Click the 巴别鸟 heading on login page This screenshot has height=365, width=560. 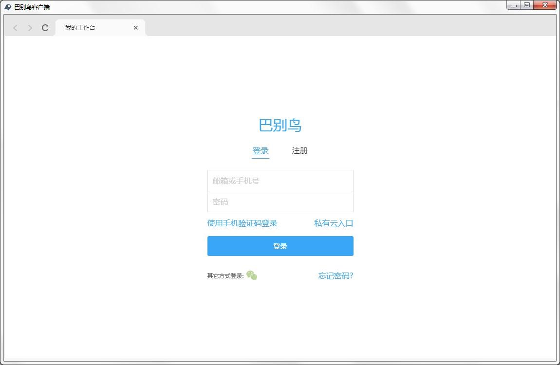tap(280, 126)
